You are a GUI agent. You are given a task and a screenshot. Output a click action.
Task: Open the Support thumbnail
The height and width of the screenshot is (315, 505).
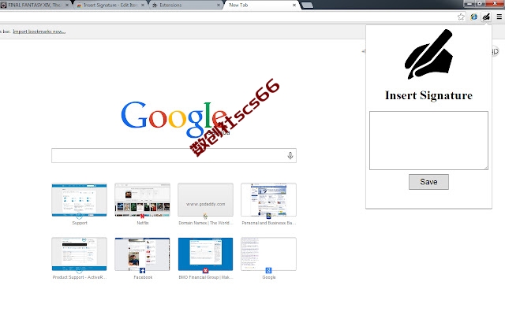(79, 199)
